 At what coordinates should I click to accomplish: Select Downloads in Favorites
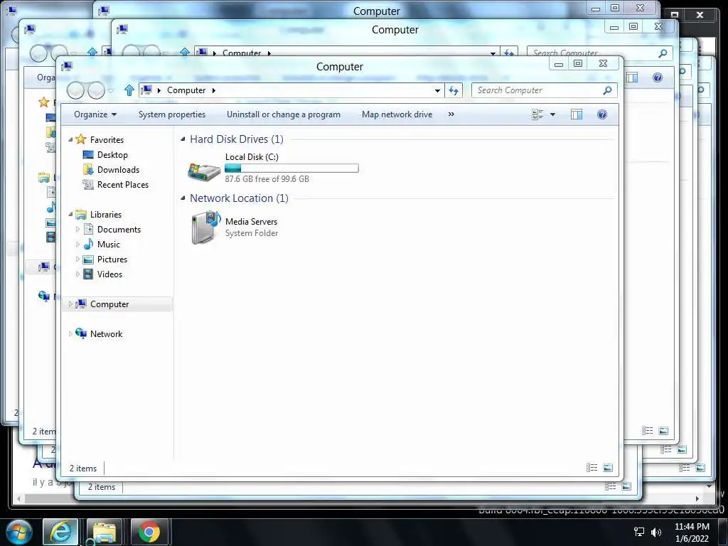pos(118,170)
